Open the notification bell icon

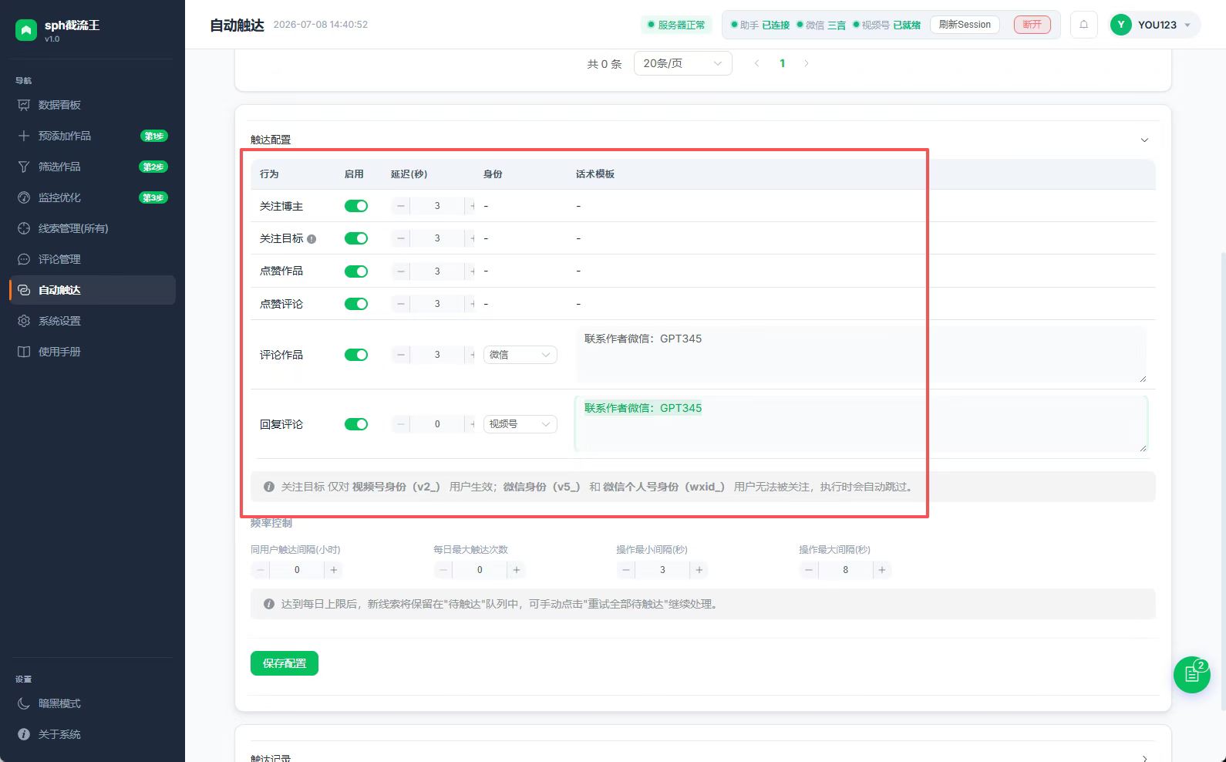[1083, 25]
